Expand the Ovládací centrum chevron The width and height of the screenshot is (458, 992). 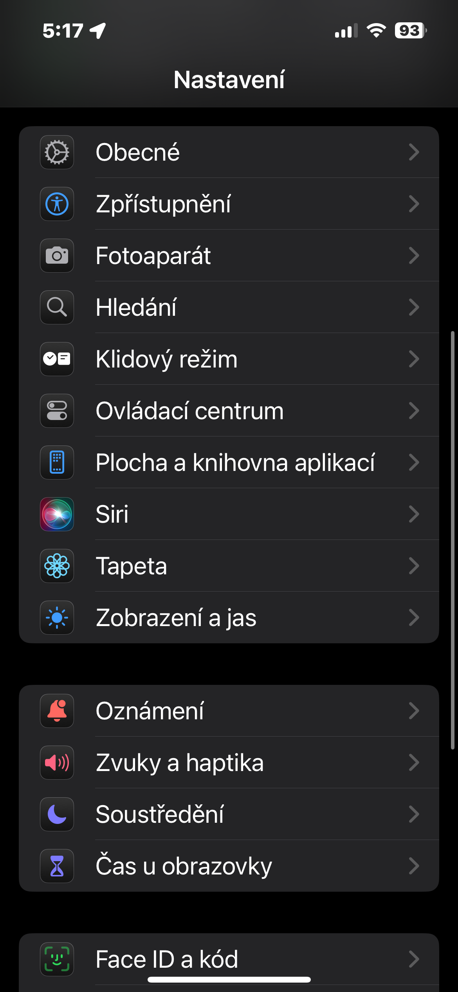tap(414, 411)
